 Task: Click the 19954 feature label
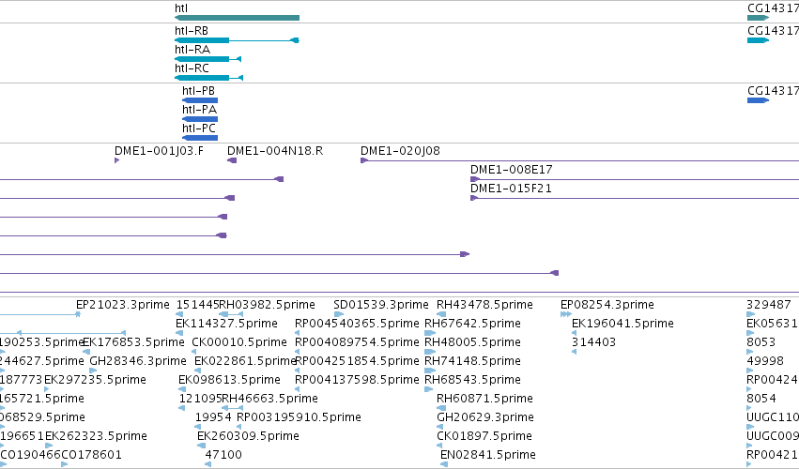point(213,417)
